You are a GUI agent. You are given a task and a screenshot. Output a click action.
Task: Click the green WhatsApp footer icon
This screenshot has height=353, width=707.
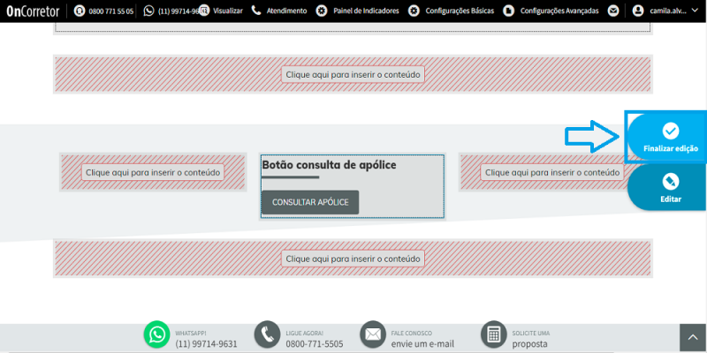pyautogui.click(x=157, y=334)
